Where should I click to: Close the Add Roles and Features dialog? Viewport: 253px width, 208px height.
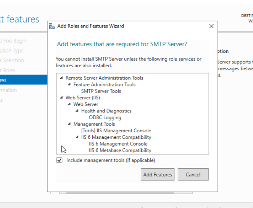tap(211, 26)
